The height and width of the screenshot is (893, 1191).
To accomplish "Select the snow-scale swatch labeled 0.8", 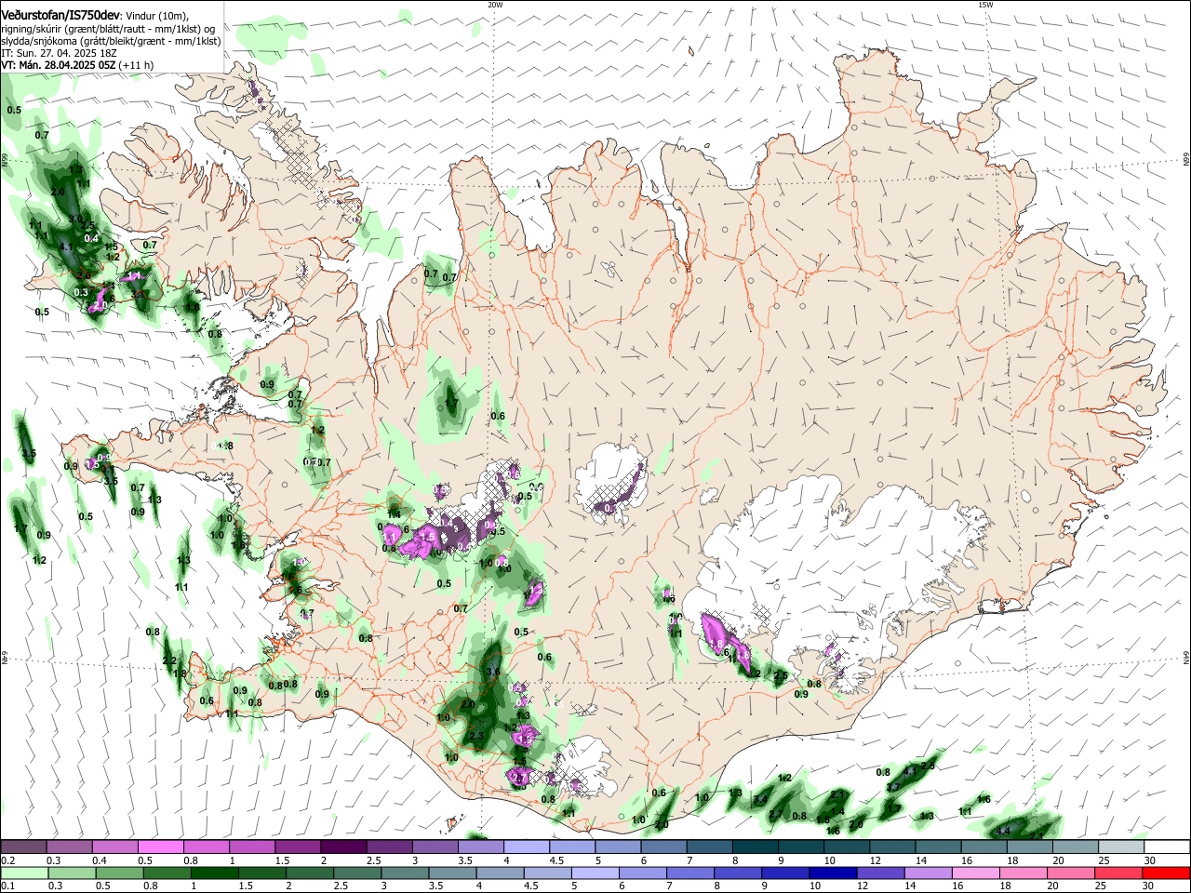I will [206, 846].
